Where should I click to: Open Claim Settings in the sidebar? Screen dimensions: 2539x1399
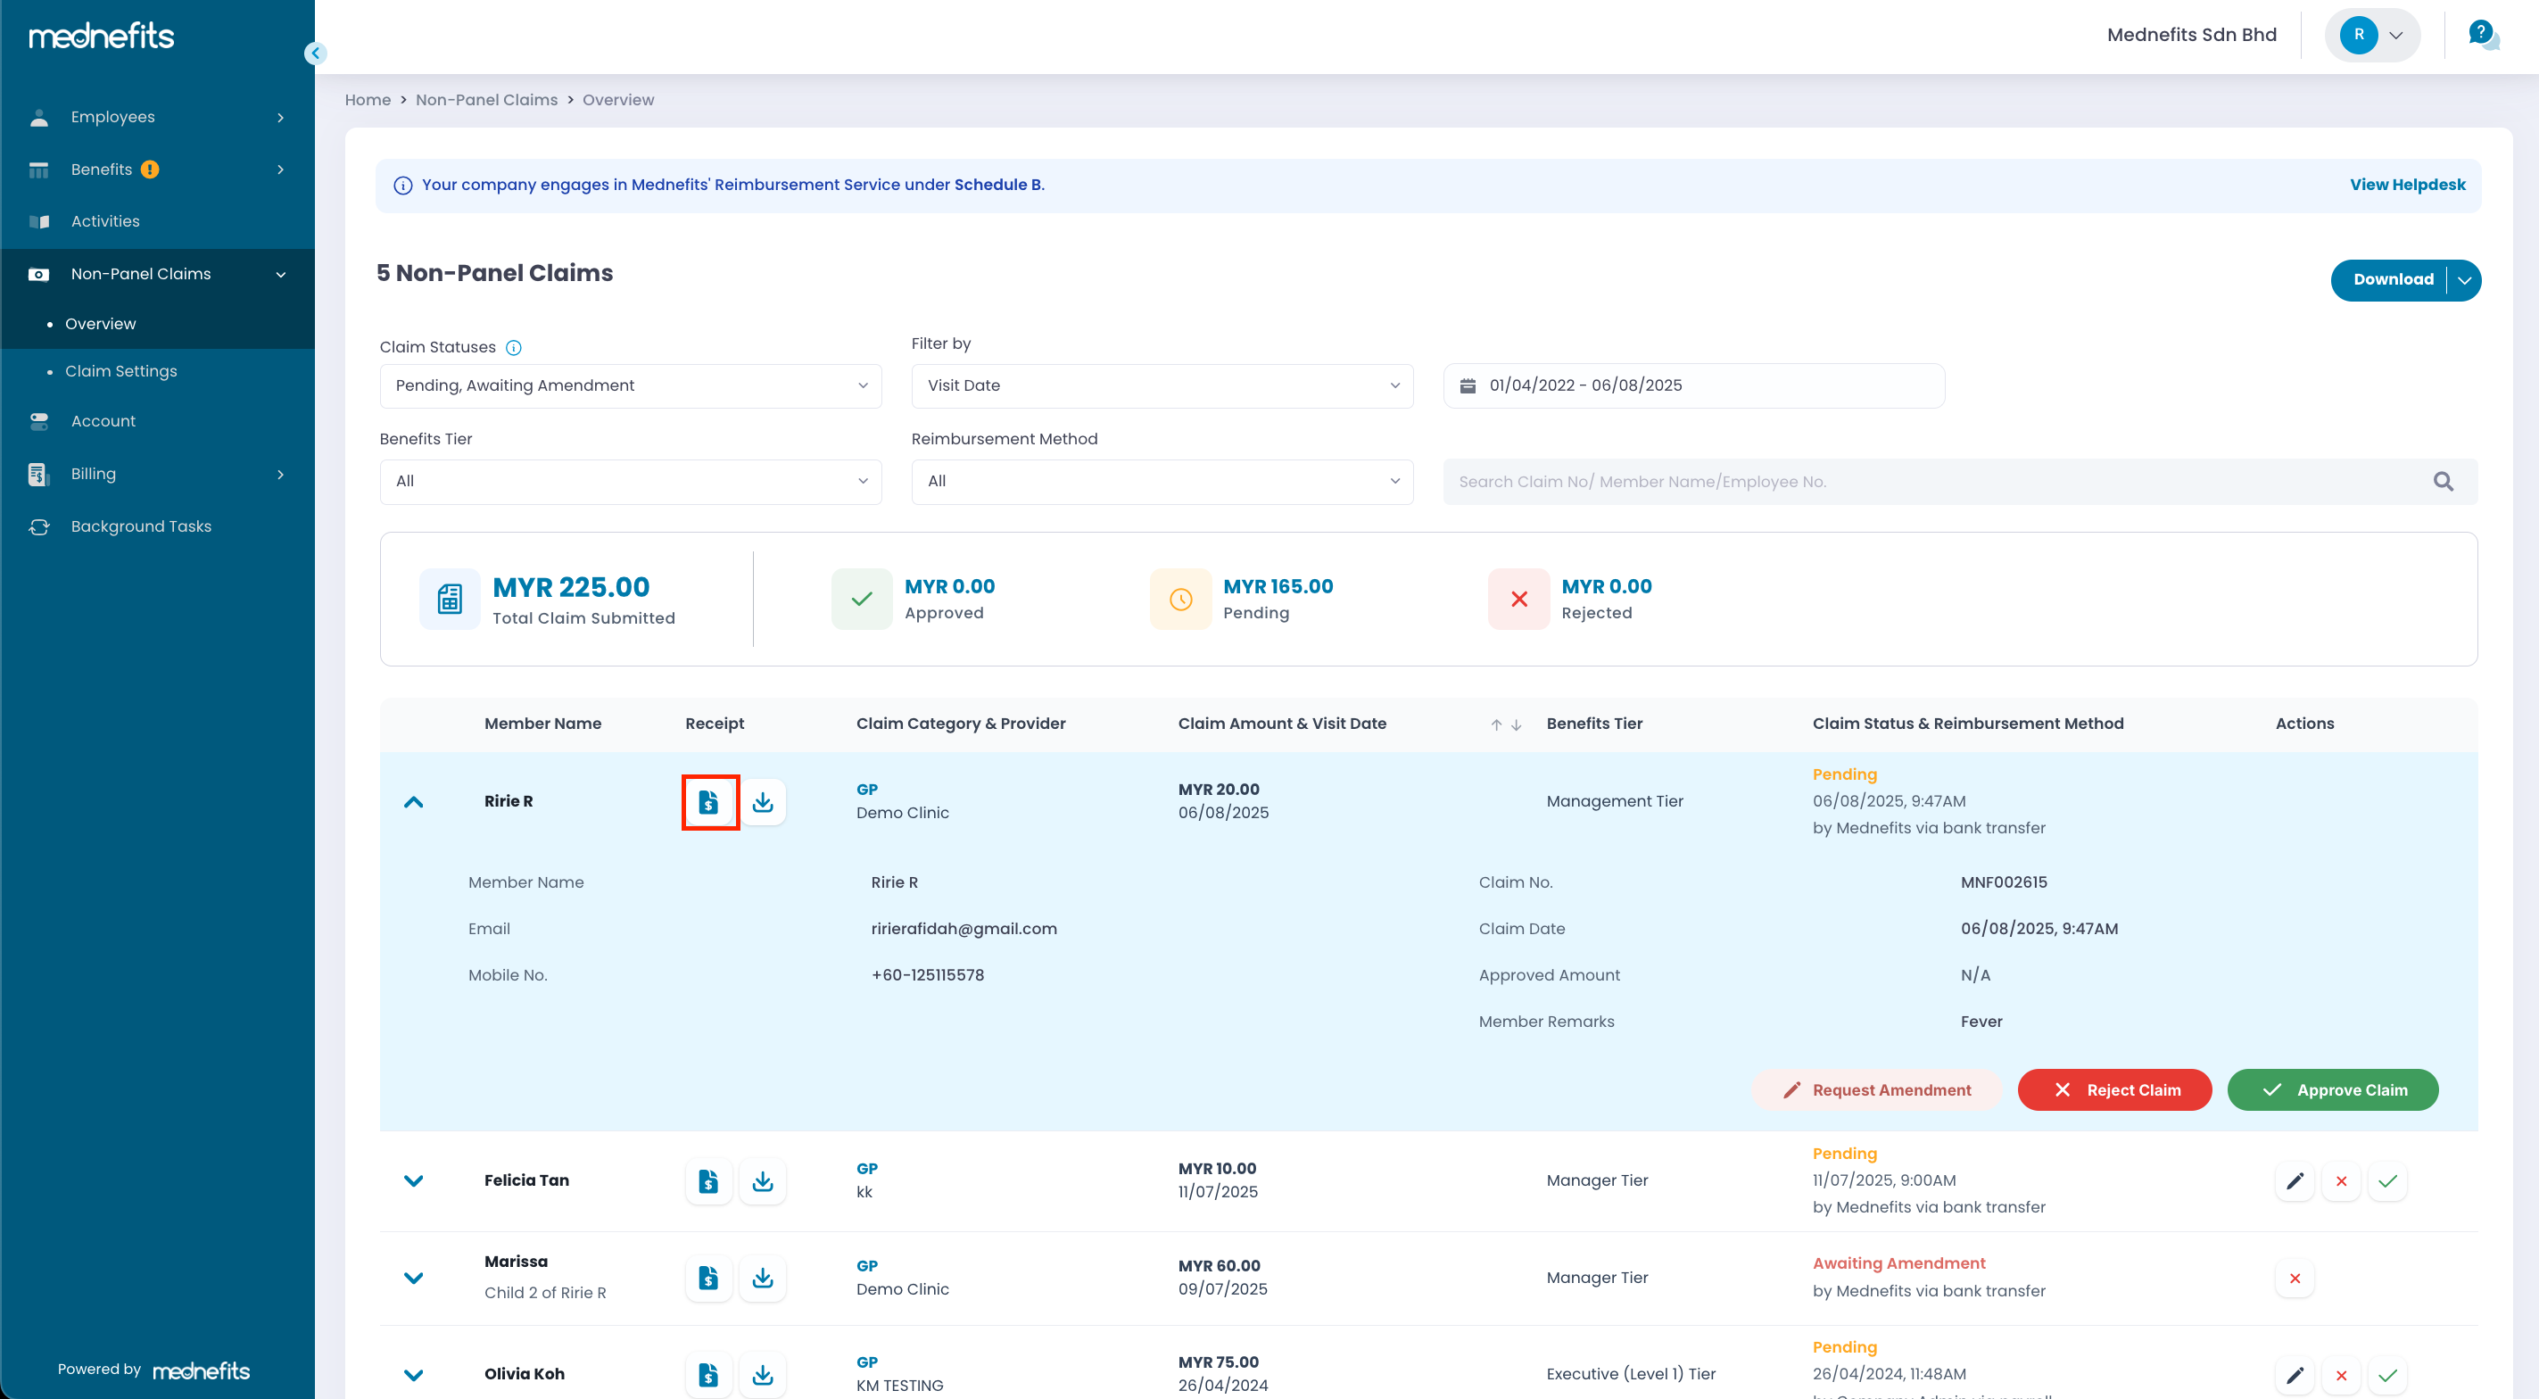(158, 370)
